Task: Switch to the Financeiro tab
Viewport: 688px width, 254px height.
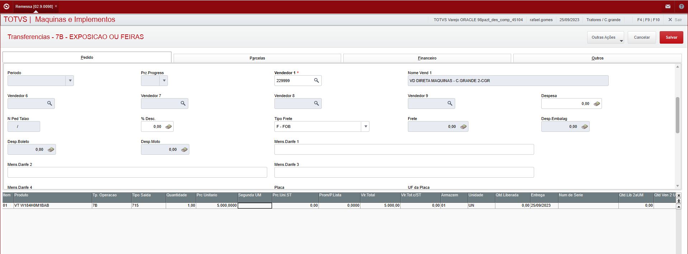Action: pos(427,58)
